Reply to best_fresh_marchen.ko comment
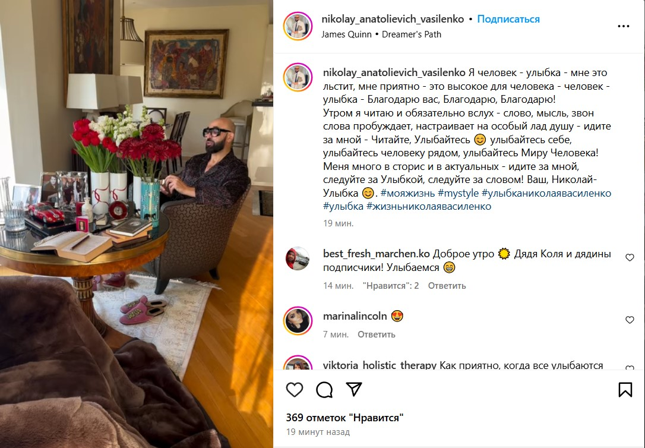Viewport: 645px width, 448px height. 447,286
